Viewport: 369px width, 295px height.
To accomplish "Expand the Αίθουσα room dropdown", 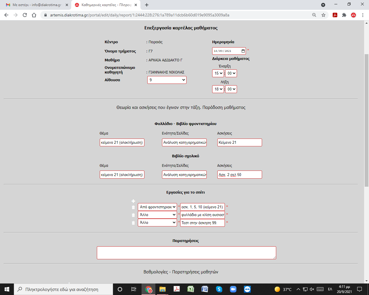I will 167,80.
